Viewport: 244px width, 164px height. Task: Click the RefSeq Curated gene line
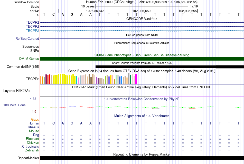coord(142,38)
